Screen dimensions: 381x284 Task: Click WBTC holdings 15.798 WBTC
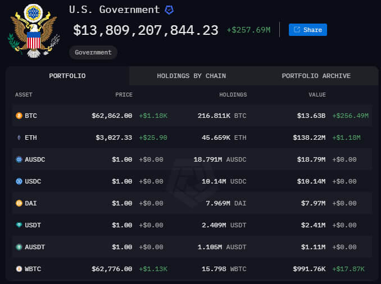point(224,269)
